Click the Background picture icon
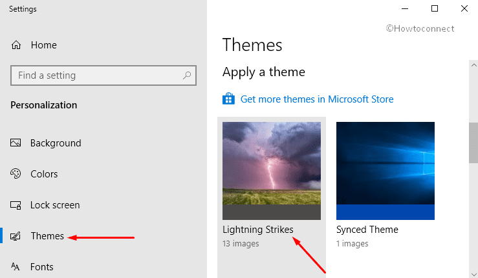This screenshot has width=478, height=278. point(16,143)
